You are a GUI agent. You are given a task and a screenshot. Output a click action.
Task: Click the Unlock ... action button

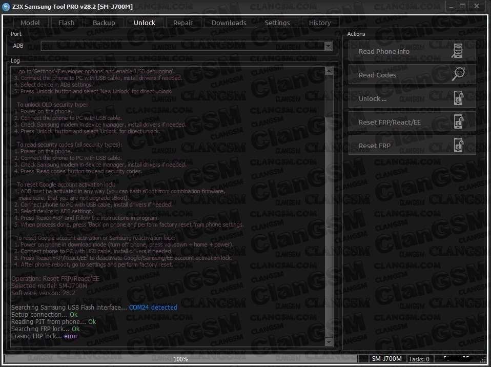(x=412, y=98)
